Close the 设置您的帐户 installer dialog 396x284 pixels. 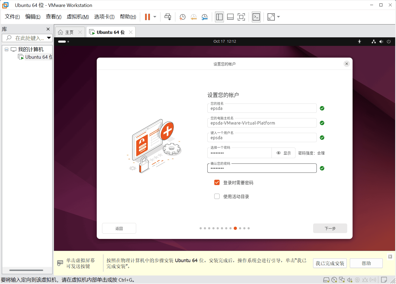pos(346,64)
